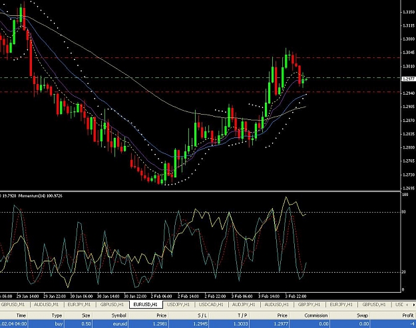This screenshot has width=416, height=328.
Task: Click the 'eurusd' symbol cell
Action: (120, 324)
